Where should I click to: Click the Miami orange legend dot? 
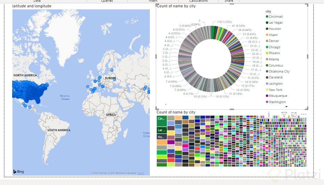click(267, 35)
